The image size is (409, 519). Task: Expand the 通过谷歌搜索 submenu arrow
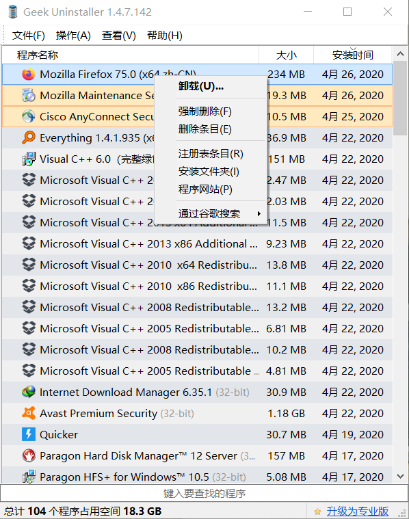259,214
